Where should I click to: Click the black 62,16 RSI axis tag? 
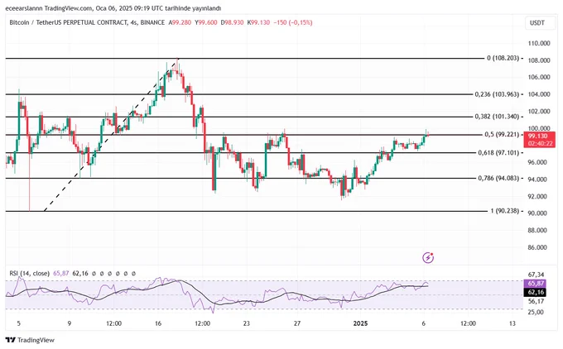[537, 292]
